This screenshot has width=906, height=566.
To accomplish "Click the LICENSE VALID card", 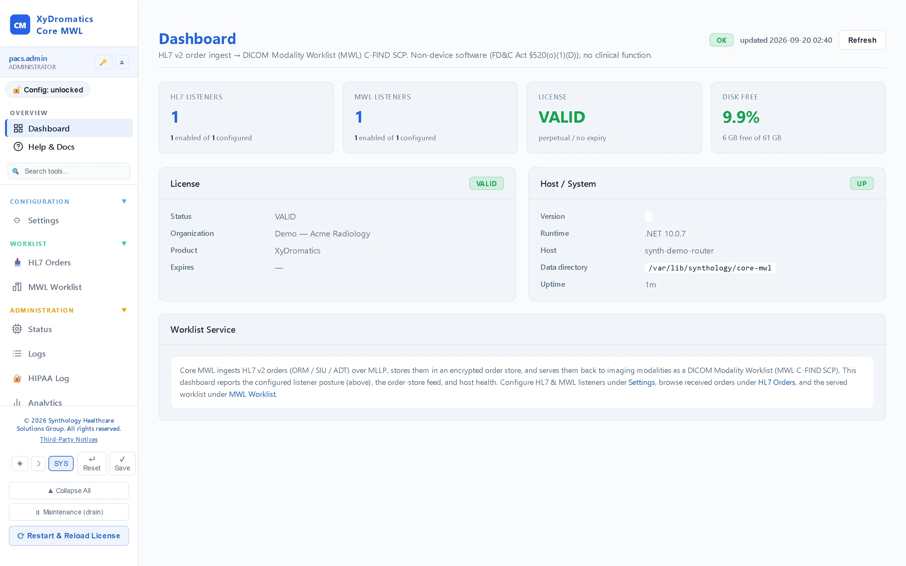I will click(614, 118).
